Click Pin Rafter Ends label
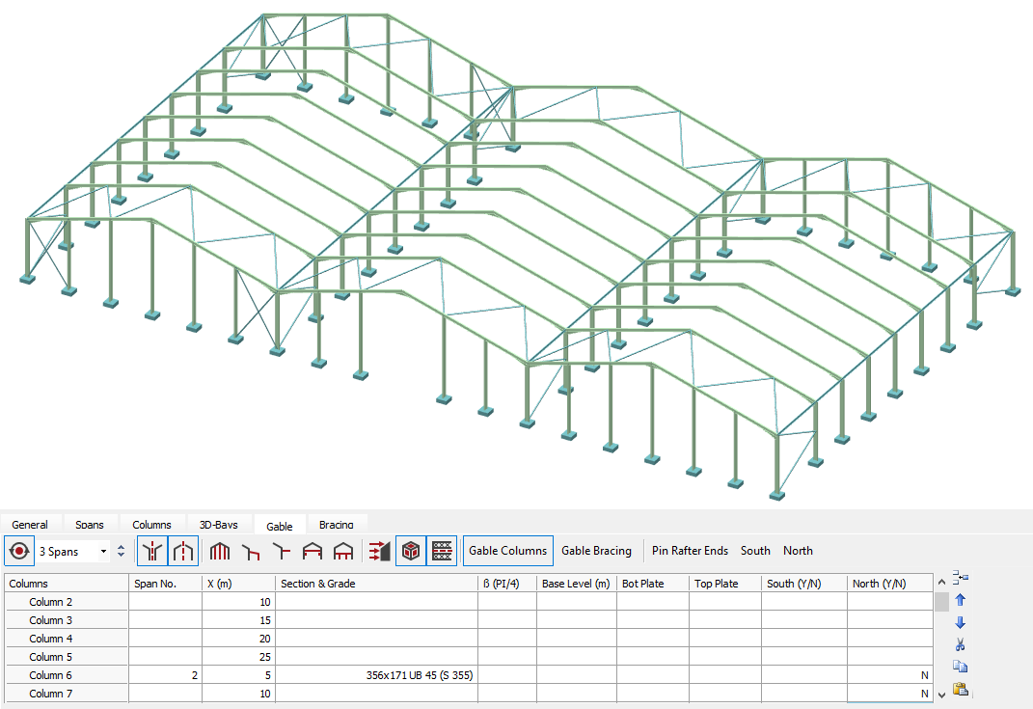The image size is (1033, 709). click(x=690, y=551)
